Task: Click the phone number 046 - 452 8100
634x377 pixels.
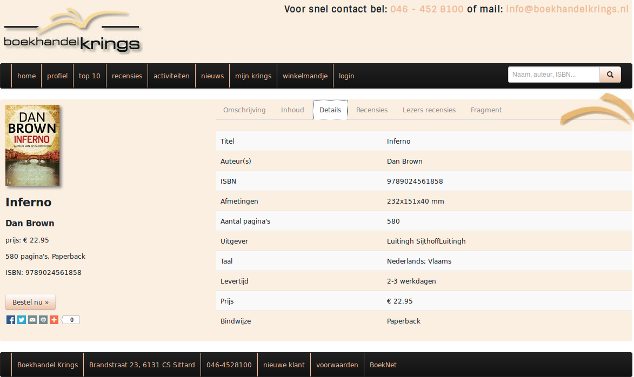Action: 426,9
